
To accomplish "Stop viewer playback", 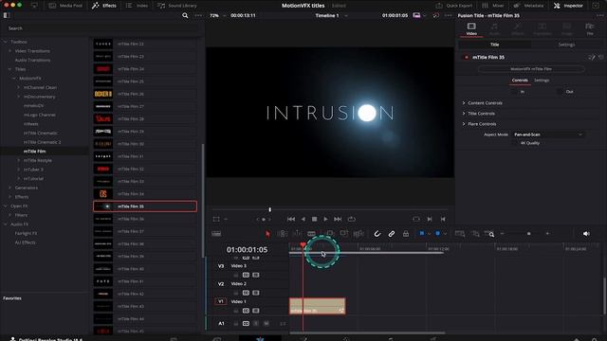I will 314,219.
